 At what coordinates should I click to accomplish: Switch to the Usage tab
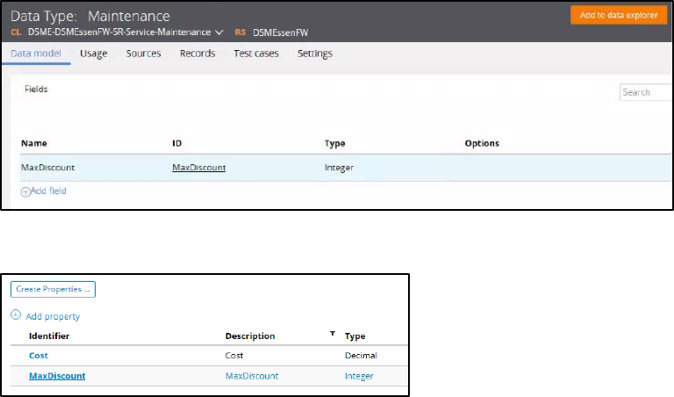[x=93, y=54]
